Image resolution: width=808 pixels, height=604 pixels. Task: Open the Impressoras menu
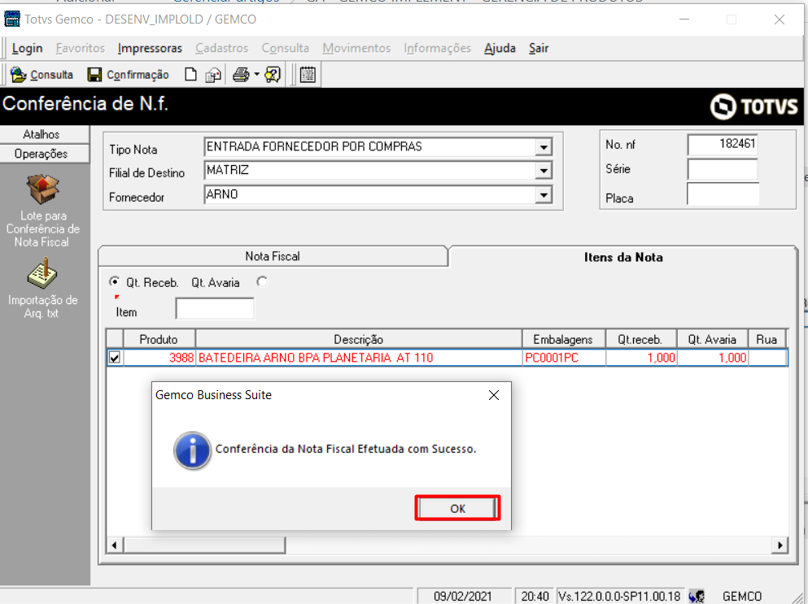point(150,48)
